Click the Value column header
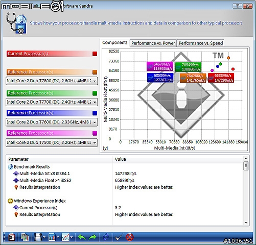256x245 pixels. 178,159
